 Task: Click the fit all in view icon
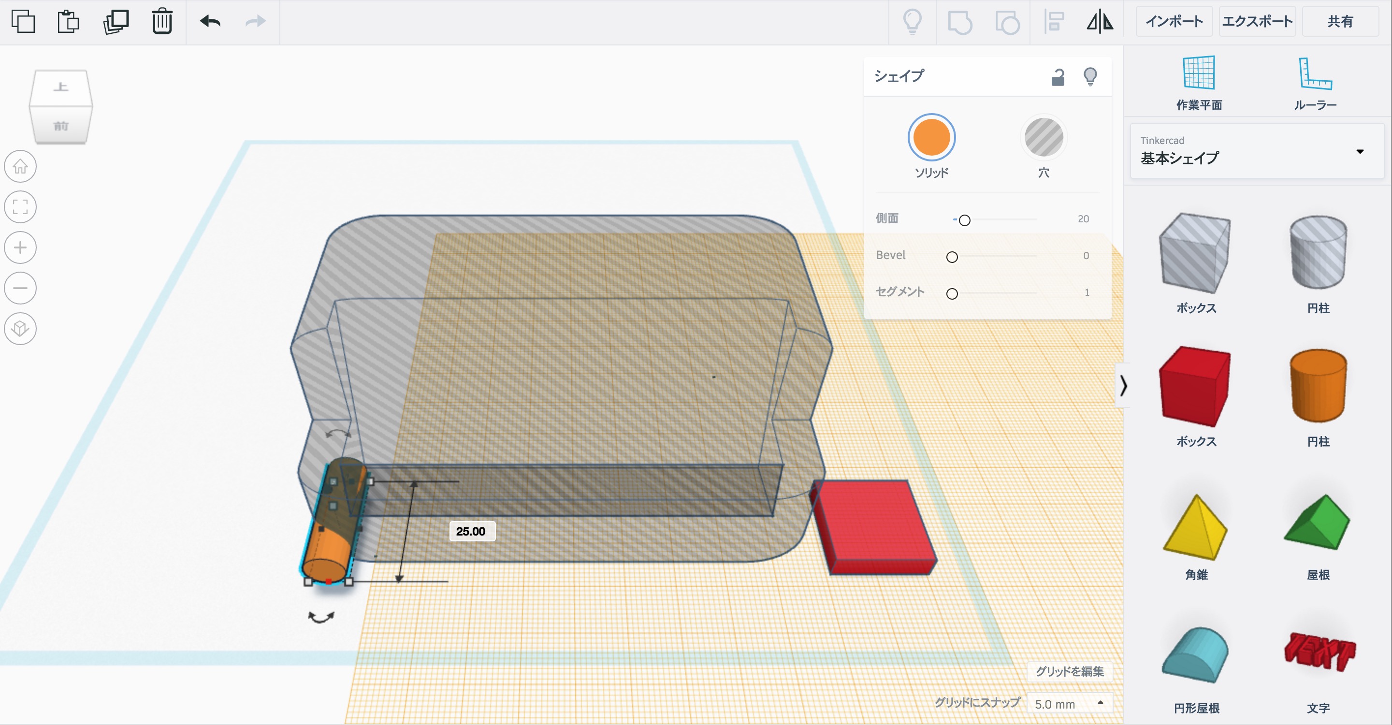coord(20,207)
